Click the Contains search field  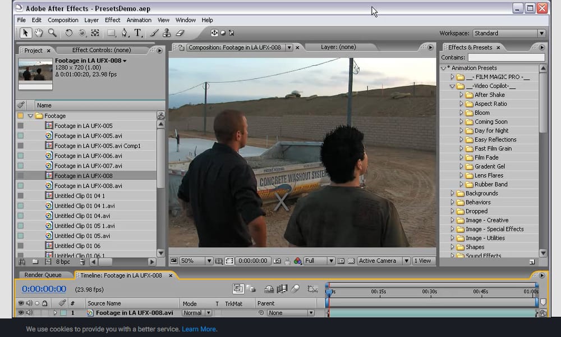click(x=506, y=57)
